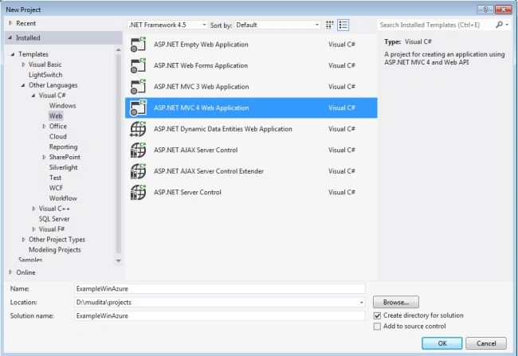Click the ASP.NET MVC 4 Web Application icon
Viewport: 518px width, 356px height.
click(x=138, y=108)
